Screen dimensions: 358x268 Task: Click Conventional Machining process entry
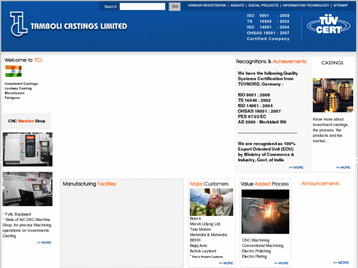pyautogui.click(x=262, y=245)
